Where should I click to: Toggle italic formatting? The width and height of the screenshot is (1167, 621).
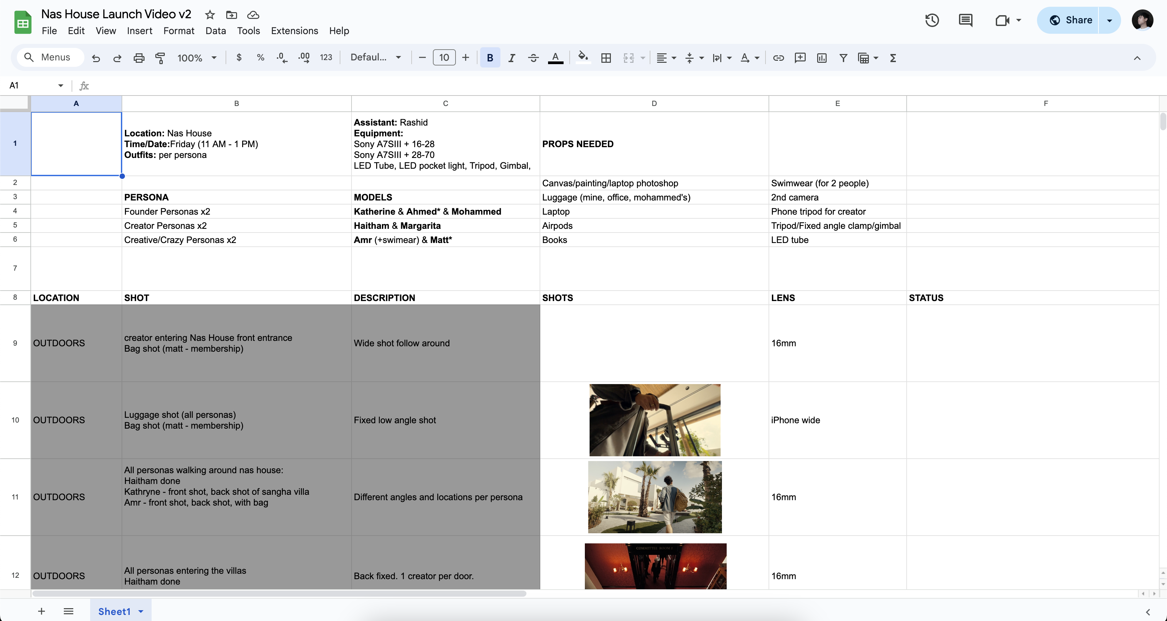pyautogui.click(x=512, y=58)
